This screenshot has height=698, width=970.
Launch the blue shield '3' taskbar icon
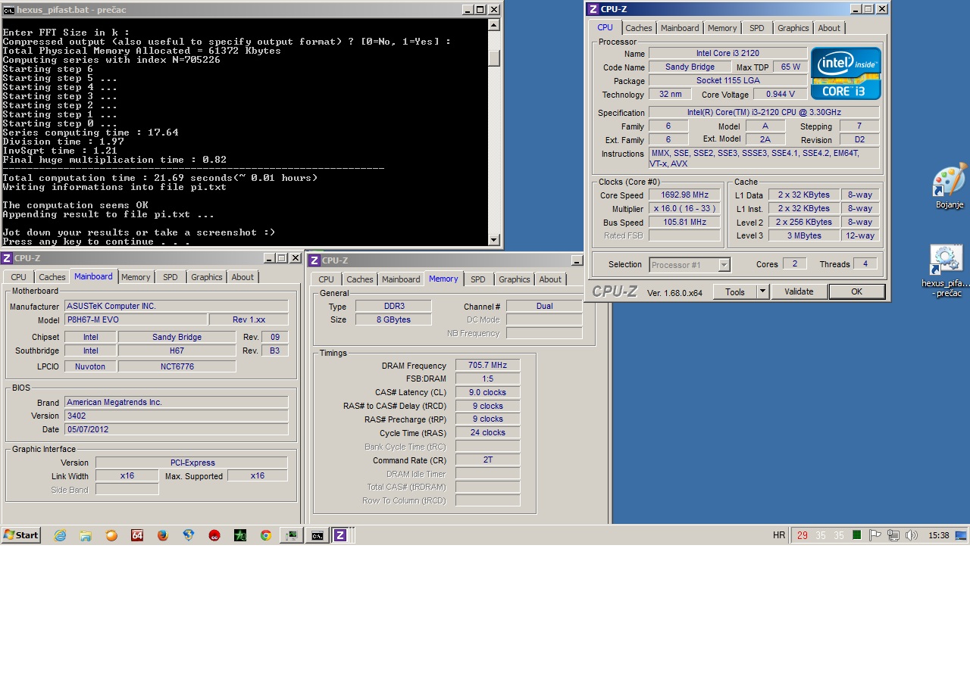[x=189, y=535]
